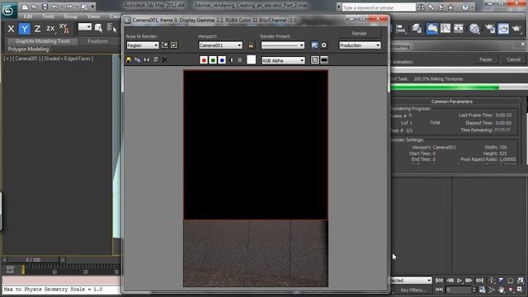This screenshot has width=528, height=297.
Task: Toggle Display Alpha Channel icon
Action: point(231,60)
